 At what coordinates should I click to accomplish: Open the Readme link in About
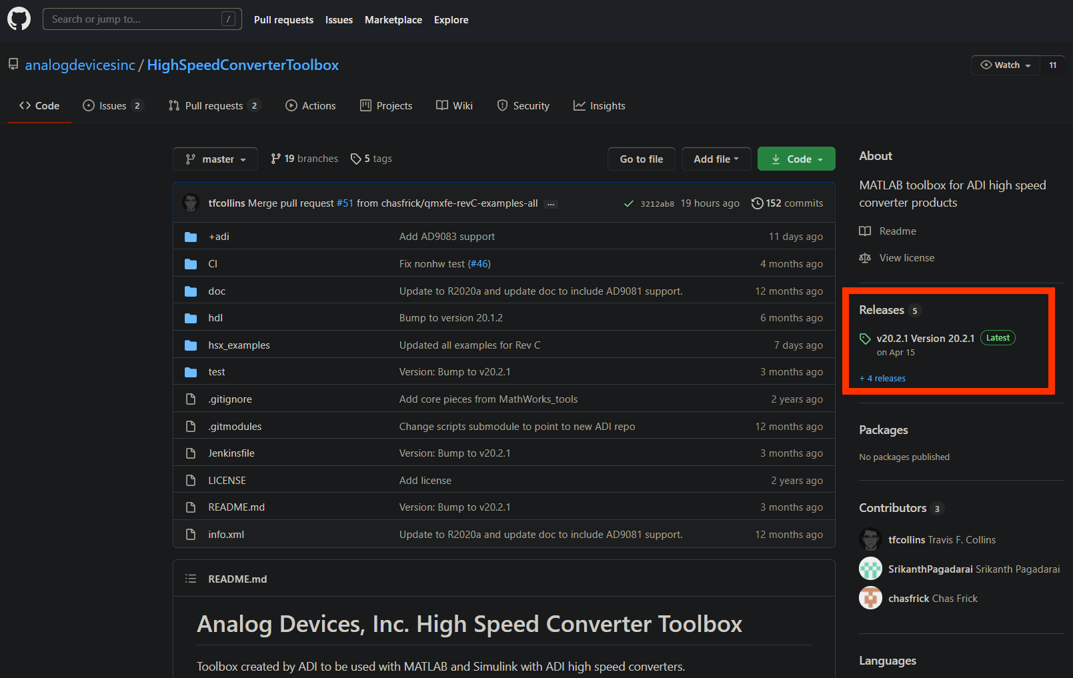888,231
